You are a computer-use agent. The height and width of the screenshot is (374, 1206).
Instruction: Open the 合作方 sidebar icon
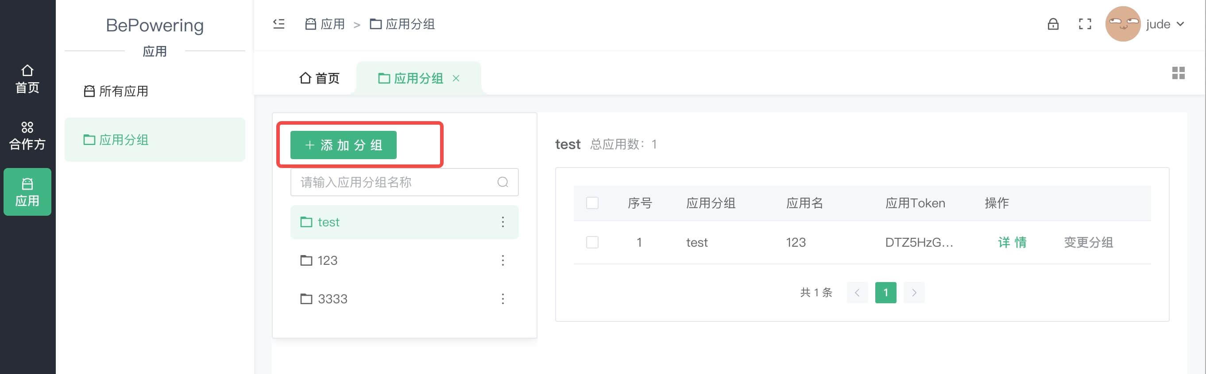tap(27, 136)
